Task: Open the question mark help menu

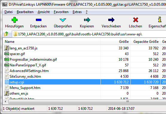Action: tap(87, 12)
